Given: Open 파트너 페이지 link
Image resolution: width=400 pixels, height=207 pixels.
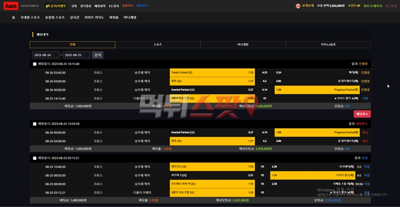Looking at the screenshot, I should tap(373, 6).
